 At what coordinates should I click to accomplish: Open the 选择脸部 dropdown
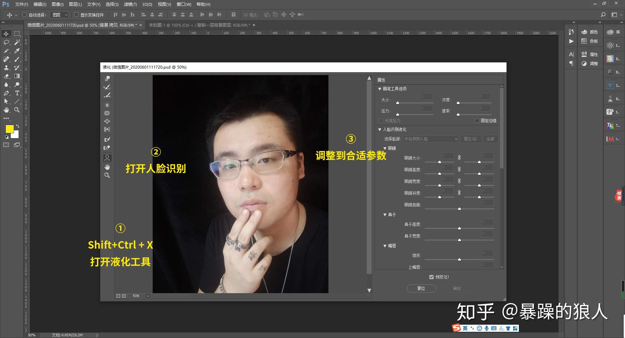(430, 139)
